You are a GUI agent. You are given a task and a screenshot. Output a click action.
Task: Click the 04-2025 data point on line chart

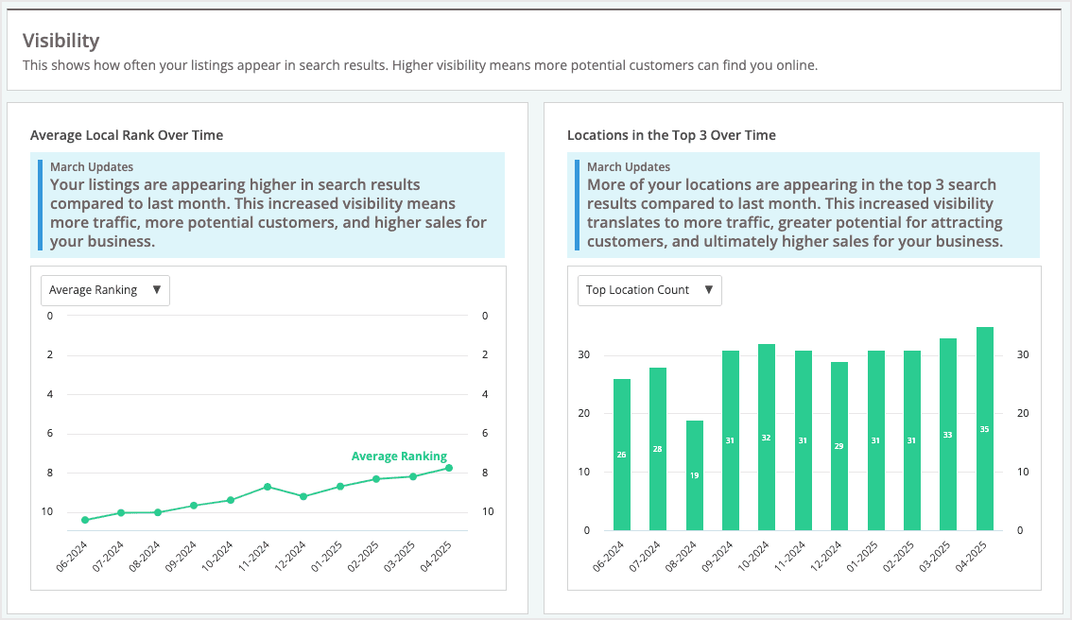tap(447, 467)
